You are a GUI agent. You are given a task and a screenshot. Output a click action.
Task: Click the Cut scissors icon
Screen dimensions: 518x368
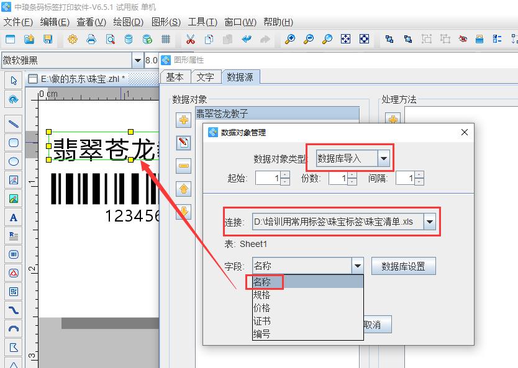point(191,38)
